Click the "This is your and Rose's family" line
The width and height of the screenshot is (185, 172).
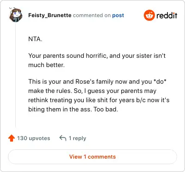click(97, 81)
